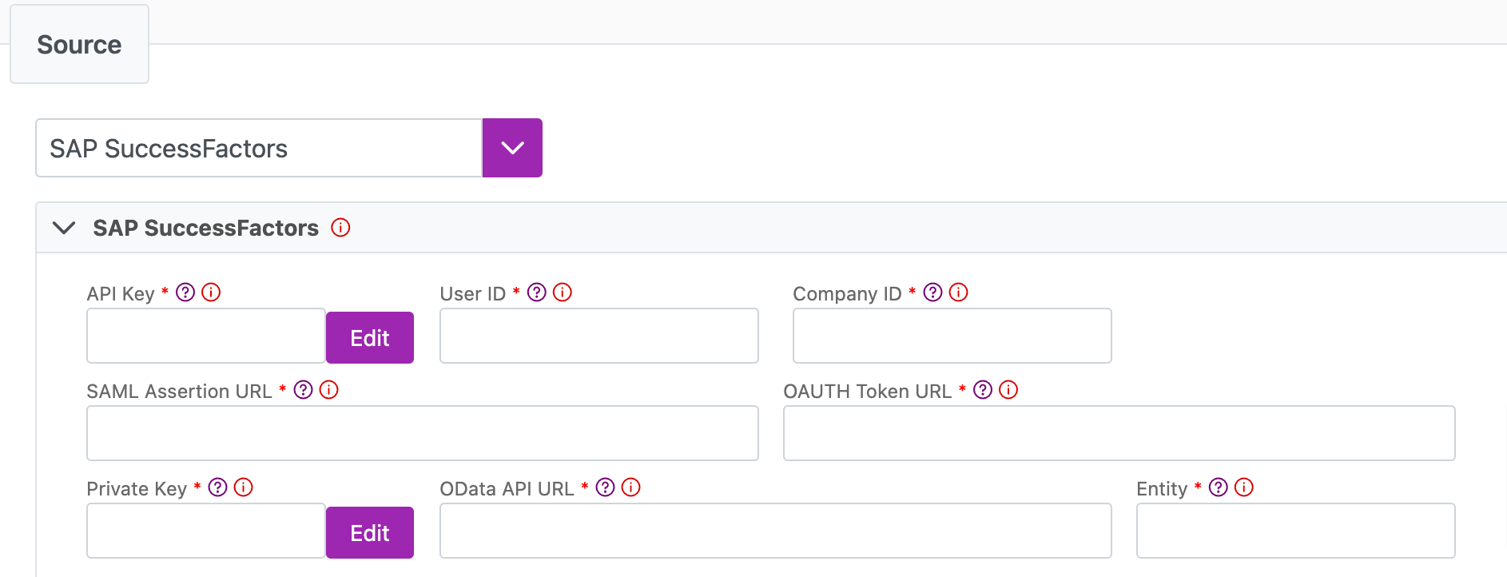Image resolution: width=1507 pixels, height=577 pixels.
Task: Click the 'User ID' label text
Action: point(473,293)
